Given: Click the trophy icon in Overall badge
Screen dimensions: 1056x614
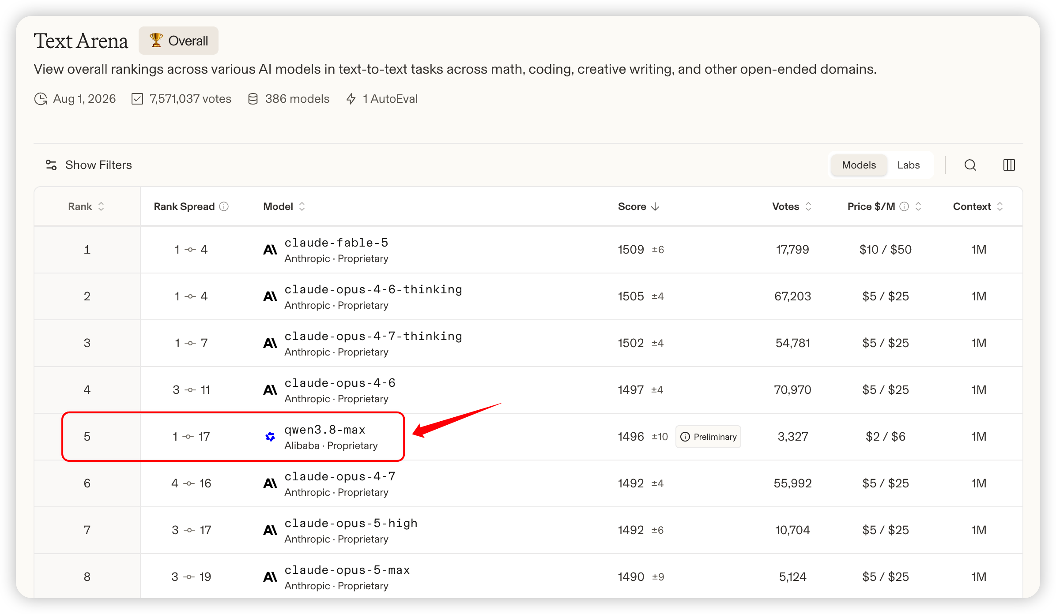Looking at the screenshot, I should click(156, 41).
